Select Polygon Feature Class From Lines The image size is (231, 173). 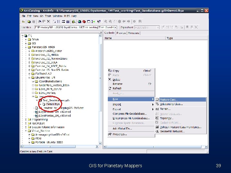click(181, 127)
